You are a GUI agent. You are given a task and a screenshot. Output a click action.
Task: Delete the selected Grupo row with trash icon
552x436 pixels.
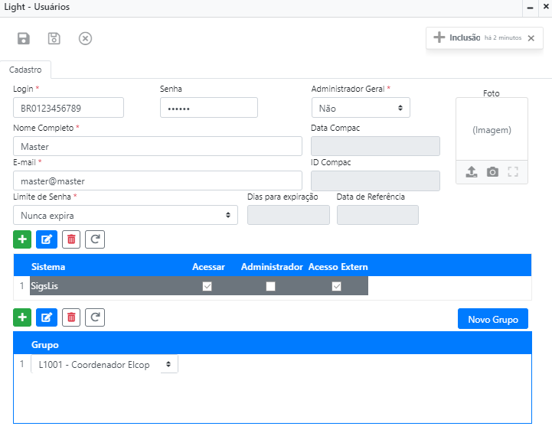tap(71, 317)
